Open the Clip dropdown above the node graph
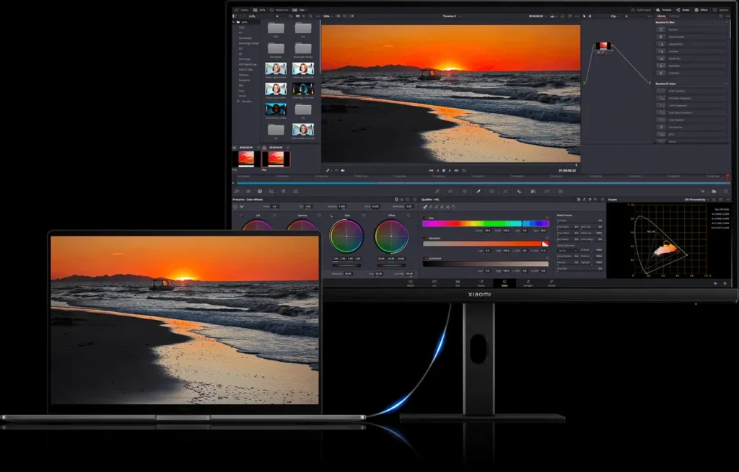739x472 pixels. tap(615, 16)
